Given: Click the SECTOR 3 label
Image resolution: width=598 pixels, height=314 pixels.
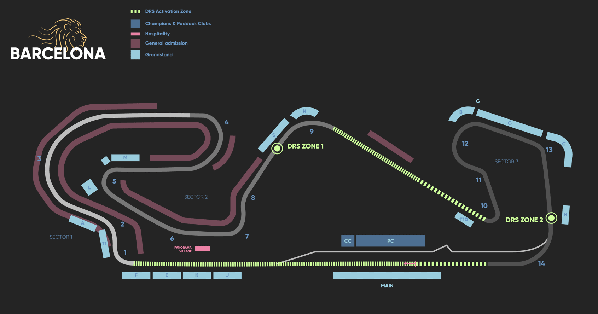Looking at the screenshot, I should [x=506, y=162].
